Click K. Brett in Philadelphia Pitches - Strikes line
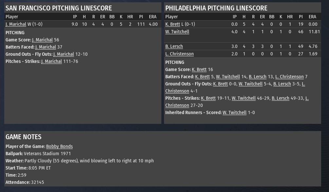The width and height of the screenshot is (329, 192). (x=208, y=98)
